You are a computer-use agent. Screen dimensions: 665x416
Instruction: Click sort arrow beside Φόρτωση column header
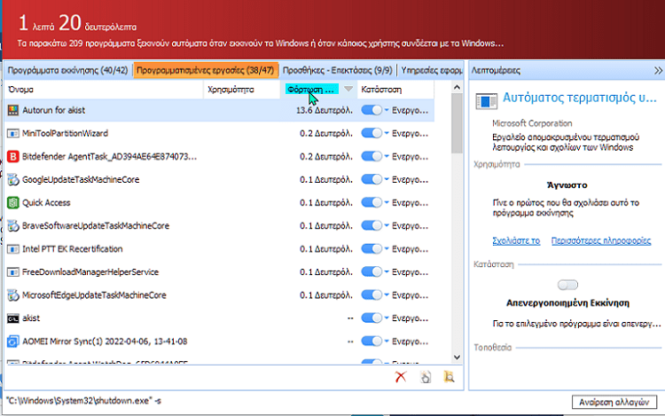pyautogui.click(x=348, y=89)
